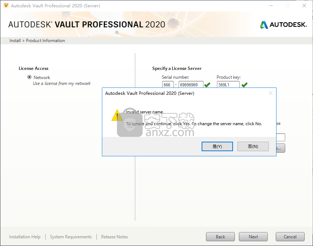Click the 'Install > Product Information' breadcrumb
Image resolution: width=313 pixels, height=246 pixels.
click(37, 41)
